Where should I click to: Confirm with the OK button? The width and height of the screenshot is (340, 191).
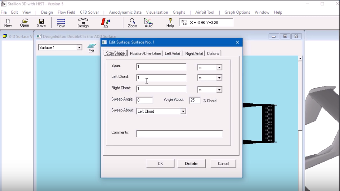coord(160,164)
